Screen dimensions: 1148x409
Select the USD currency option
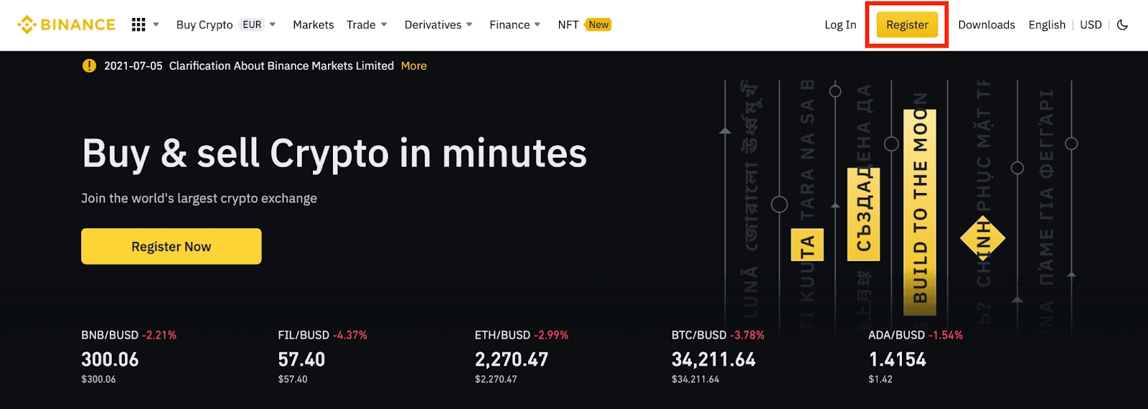click(x=1091, y=24)
